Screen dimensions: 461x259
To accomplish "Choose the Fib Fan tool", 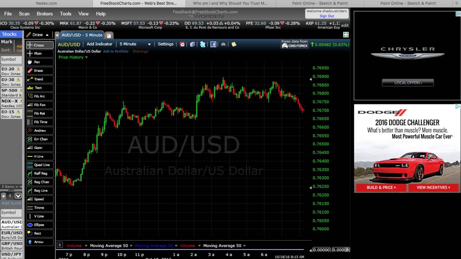I will click(40, 105).
